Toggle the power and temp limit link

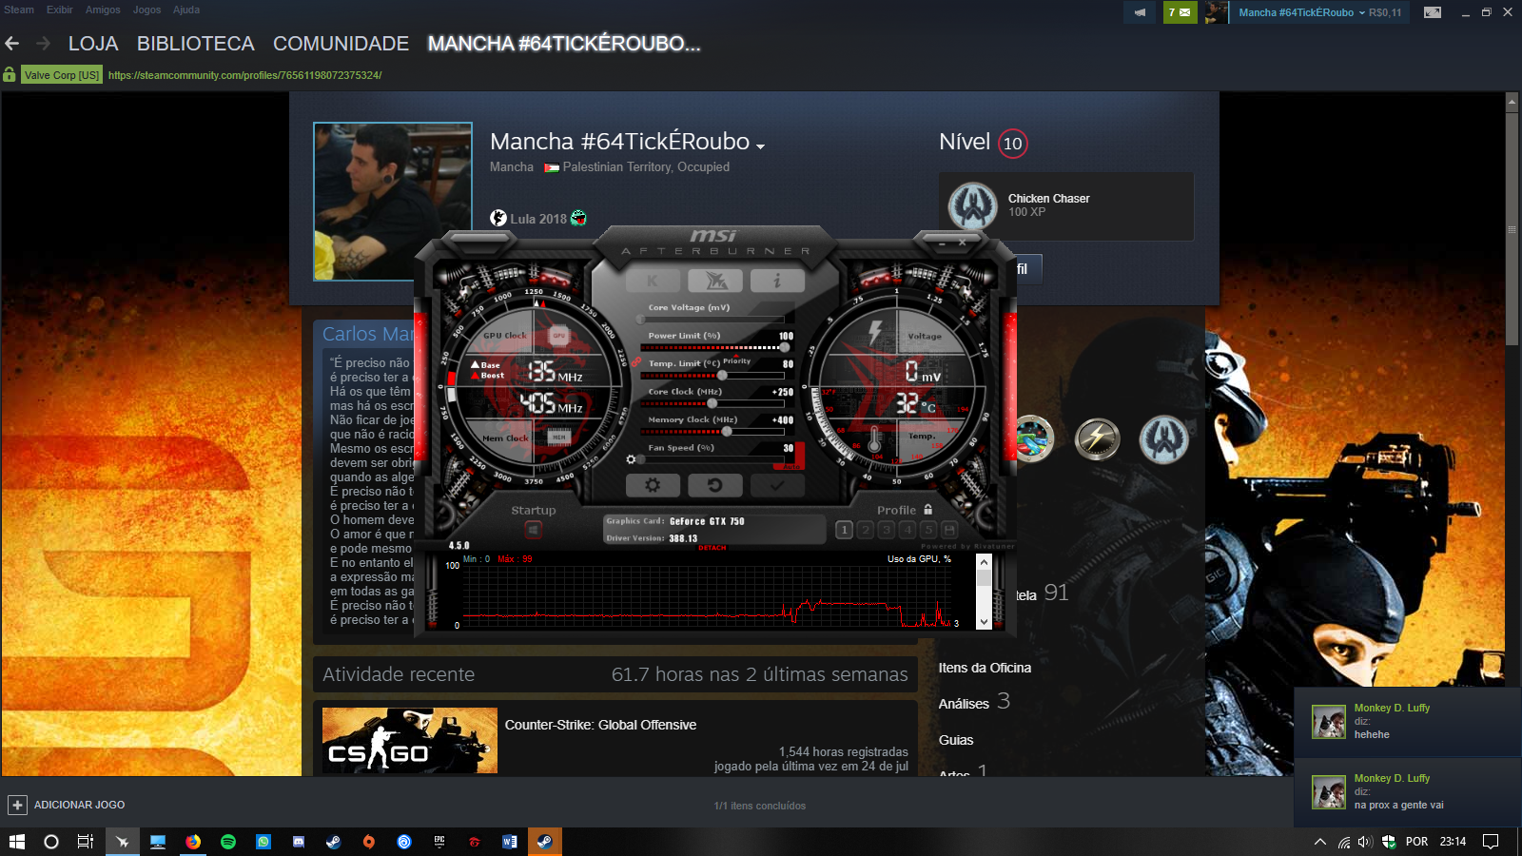[635, 362]
